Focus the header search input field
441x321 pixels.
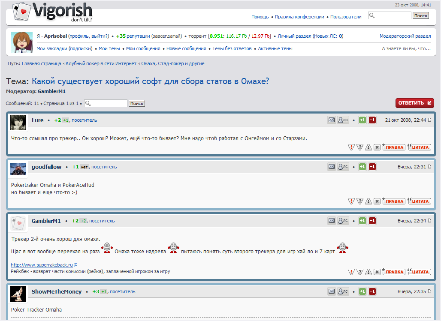click(x=390, y=15)
